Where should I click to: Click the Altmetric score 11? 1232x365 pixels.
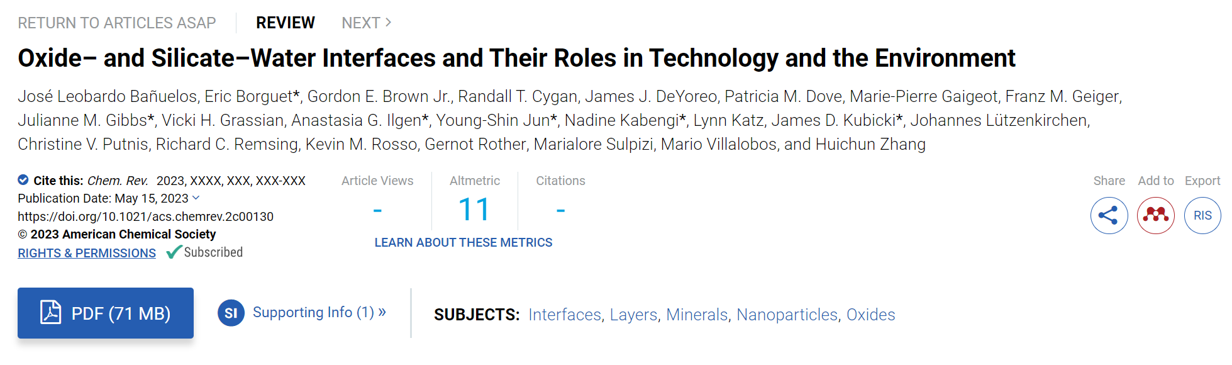(474, 210)
